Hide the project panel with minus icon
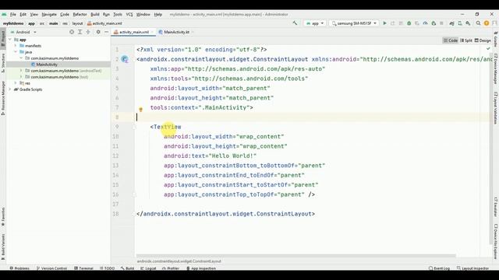The width and height of the screenshot is (499, 280). [106, 32]
